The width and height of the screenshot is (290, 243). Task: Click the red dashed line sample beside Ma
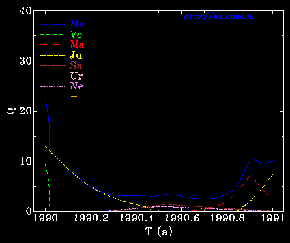(53, 45)
